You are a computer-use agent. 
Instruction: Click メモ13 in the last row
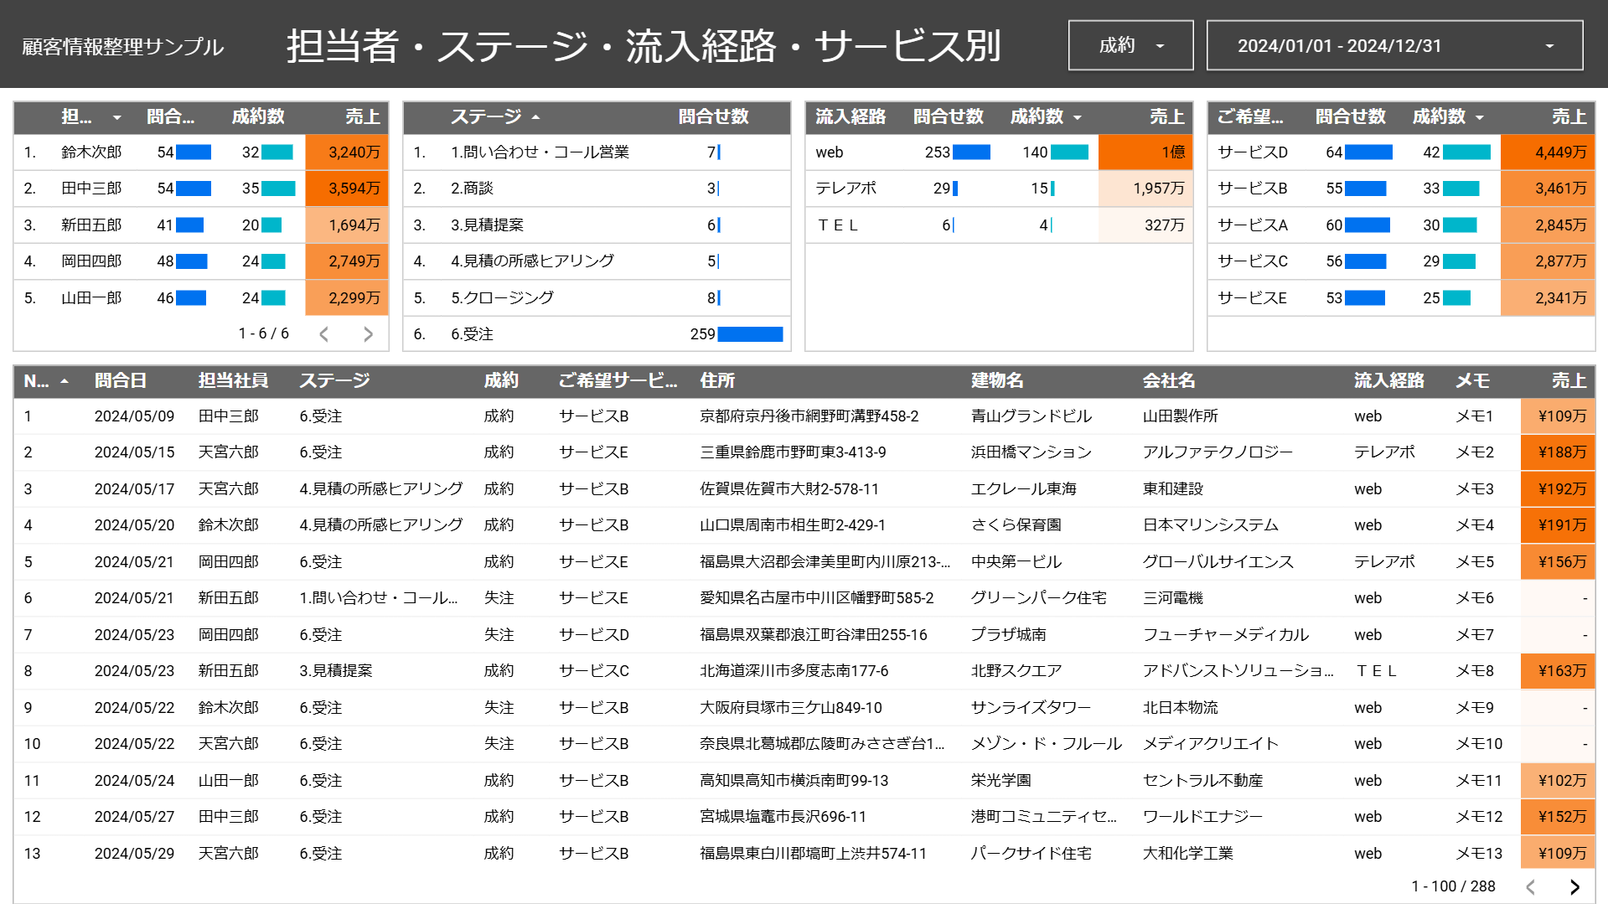1478,854
